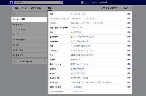Click warning icon in 電話番号 row

click(71, 69)
